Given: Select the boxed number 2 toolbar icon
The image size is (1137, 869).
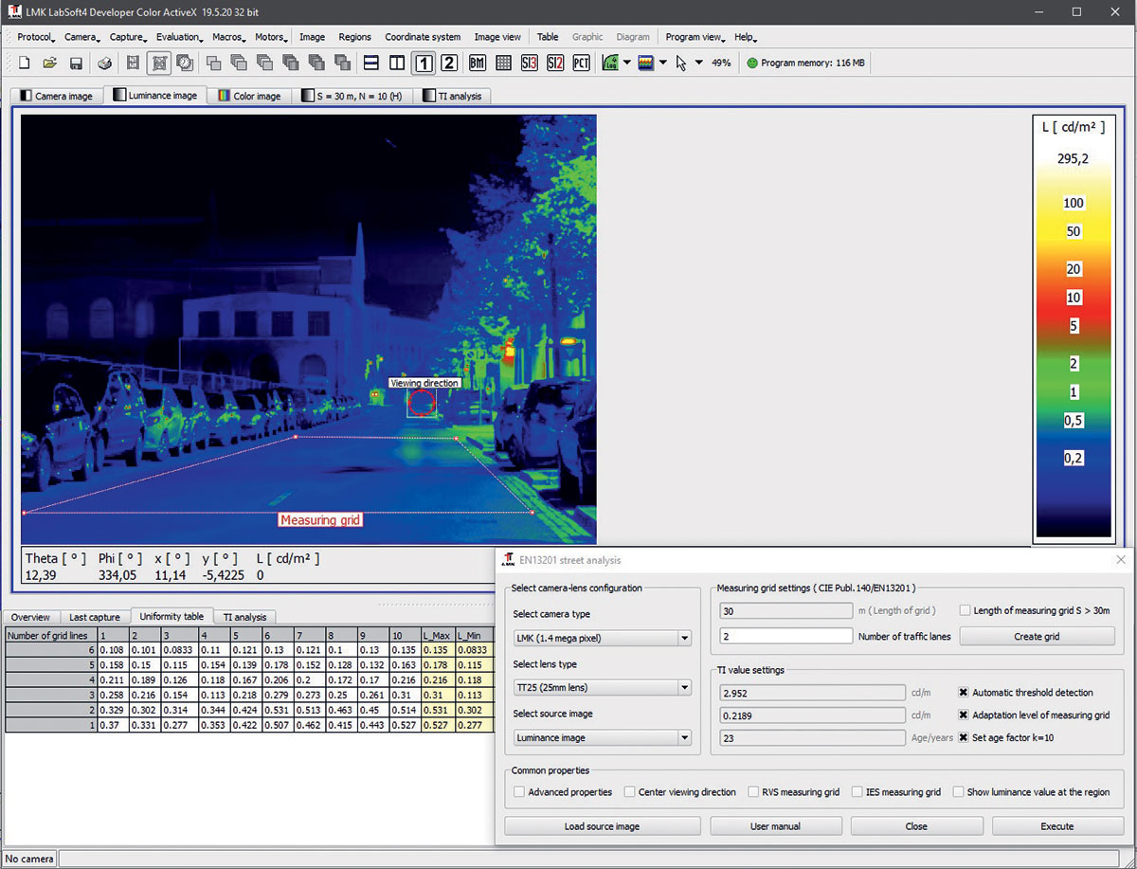Looking at the screenshot, I should coord(449,63).
